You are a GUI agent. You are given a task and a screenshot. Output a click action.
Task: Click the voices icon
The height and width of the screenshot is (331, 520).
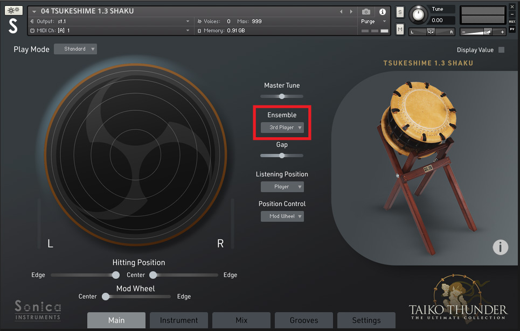[199, 21]
